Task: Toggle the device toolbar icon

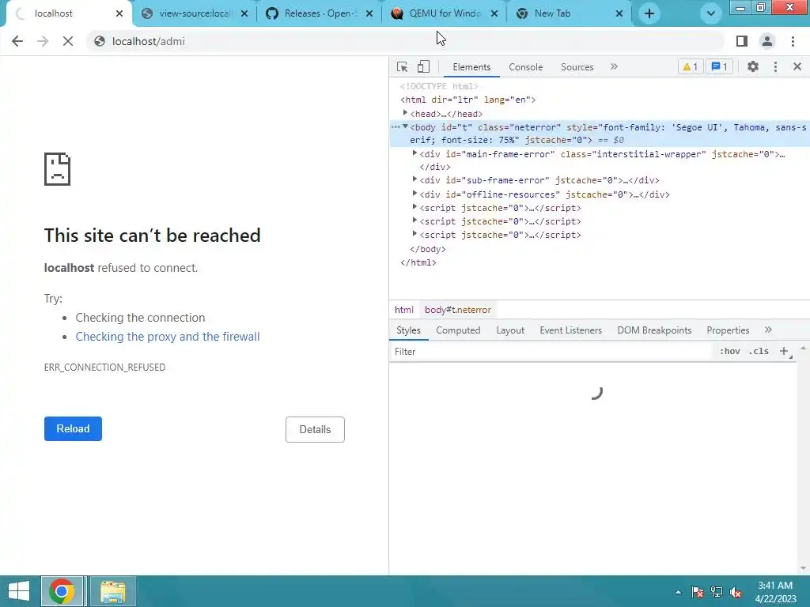Action: click(x=423, y=66)
